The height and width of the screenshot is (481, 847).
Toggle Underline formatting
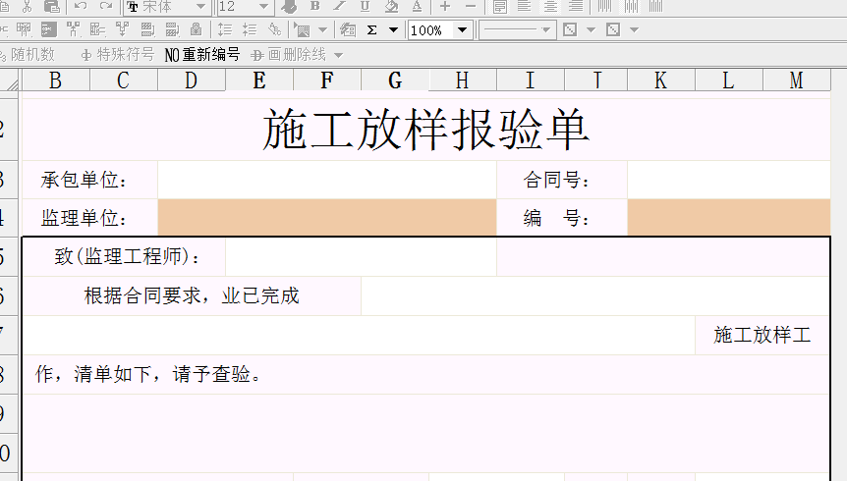[365, 6]
